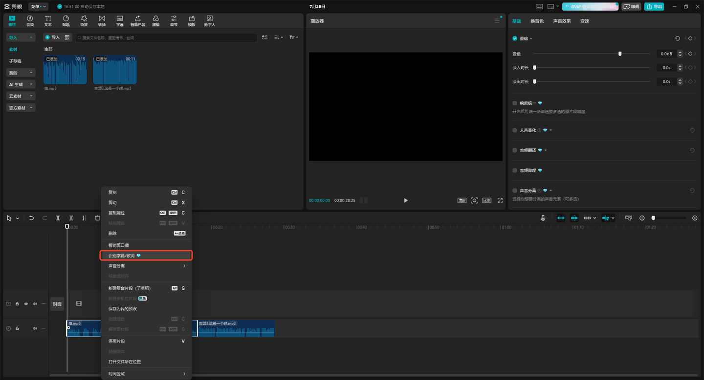Open the 特效 (effects) panel icon
Screen dimensions: 704x380
pyautogui.click(x=84, y=20)
